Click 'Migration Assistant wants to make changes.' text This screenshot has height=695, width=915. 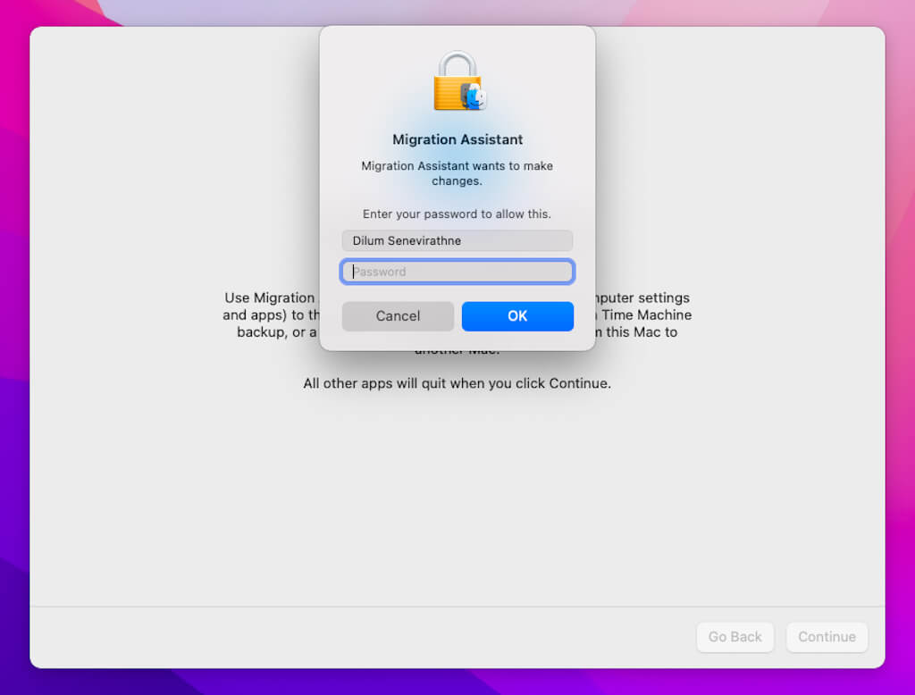[457, 173]
